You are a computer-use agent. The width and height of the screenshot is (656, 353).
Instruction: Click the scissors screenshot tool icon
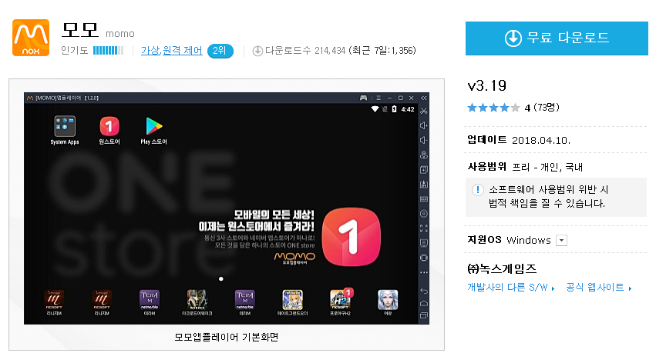click(x=424, y=111)
